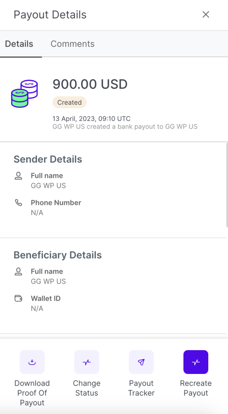Click the Payout Tracker label
The image size is (228, 414).
(141, 388)
